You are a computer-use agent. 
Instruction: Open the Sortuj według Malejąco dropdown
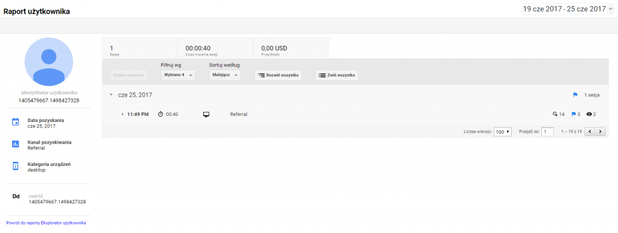225,75
